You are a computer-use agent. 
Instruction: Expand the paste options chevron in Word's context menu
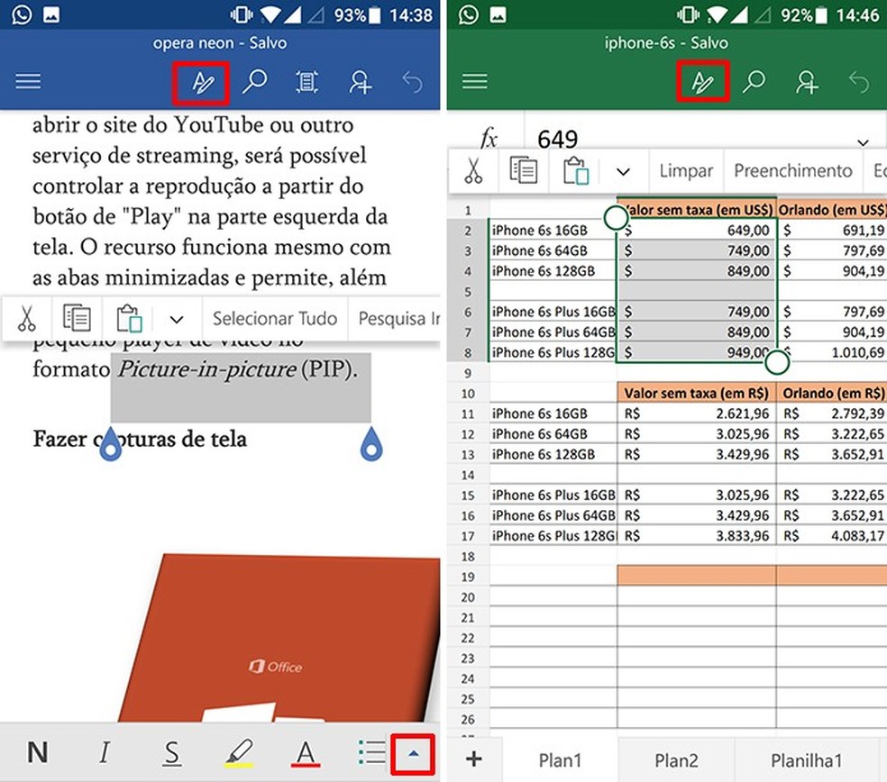tap(177, 318)
